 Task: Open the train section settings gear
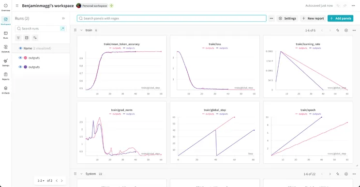346,31
